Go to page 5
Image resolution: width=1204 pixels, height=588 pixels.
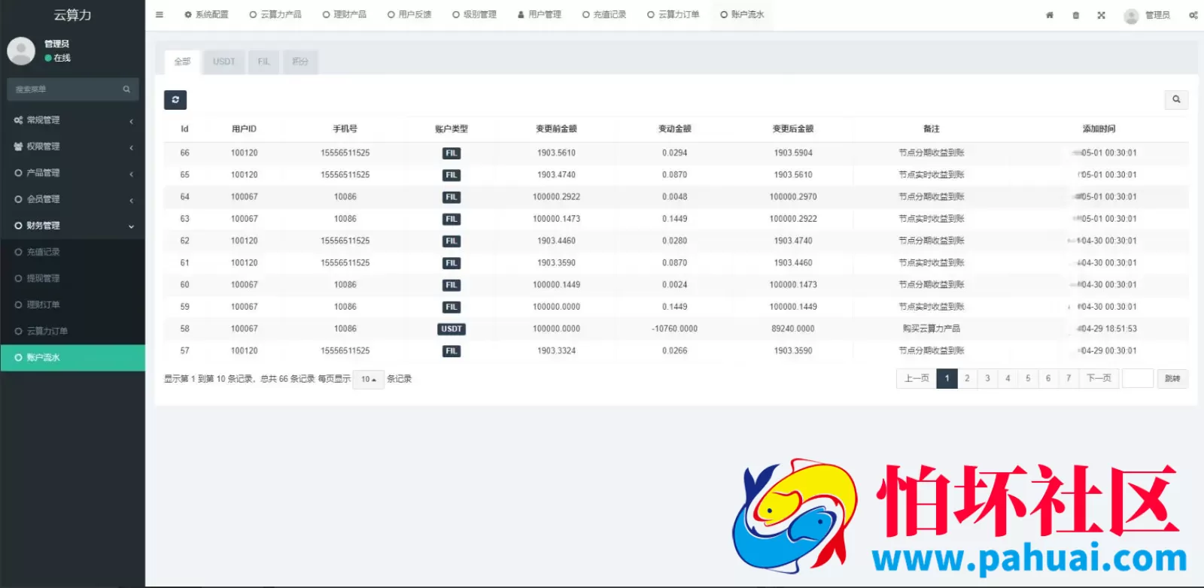(1028, 379)
